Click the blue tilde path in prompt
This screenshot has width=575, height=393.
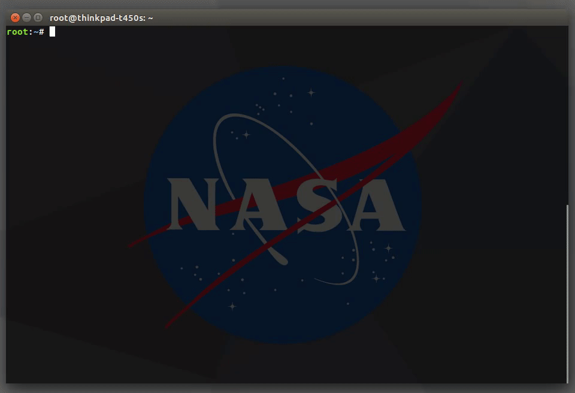36,32
